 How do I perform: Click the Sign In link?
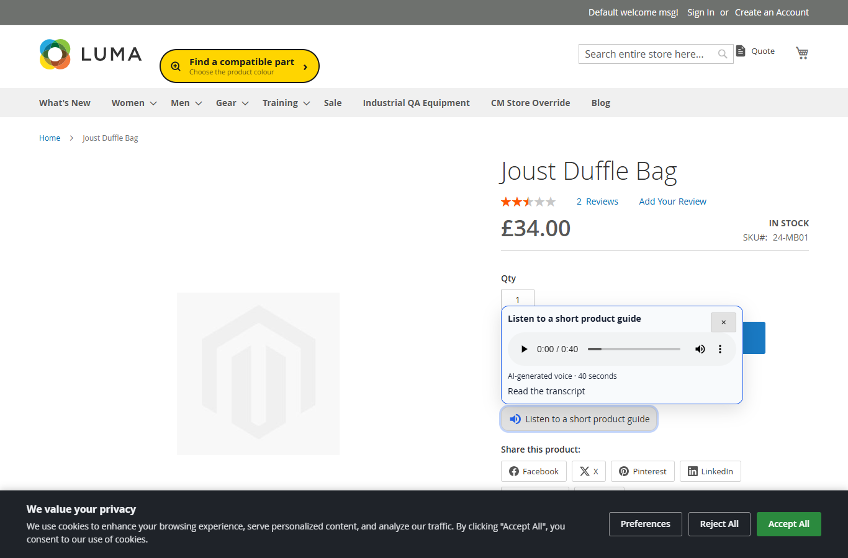coord(701,12)
